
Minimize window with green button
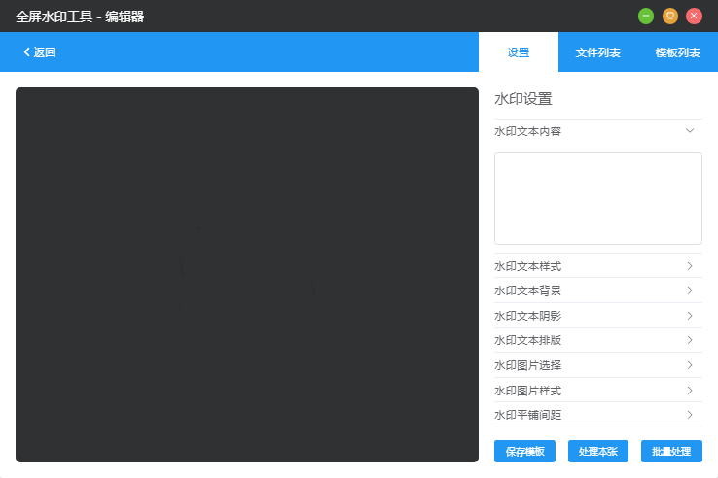click(646, 16)
